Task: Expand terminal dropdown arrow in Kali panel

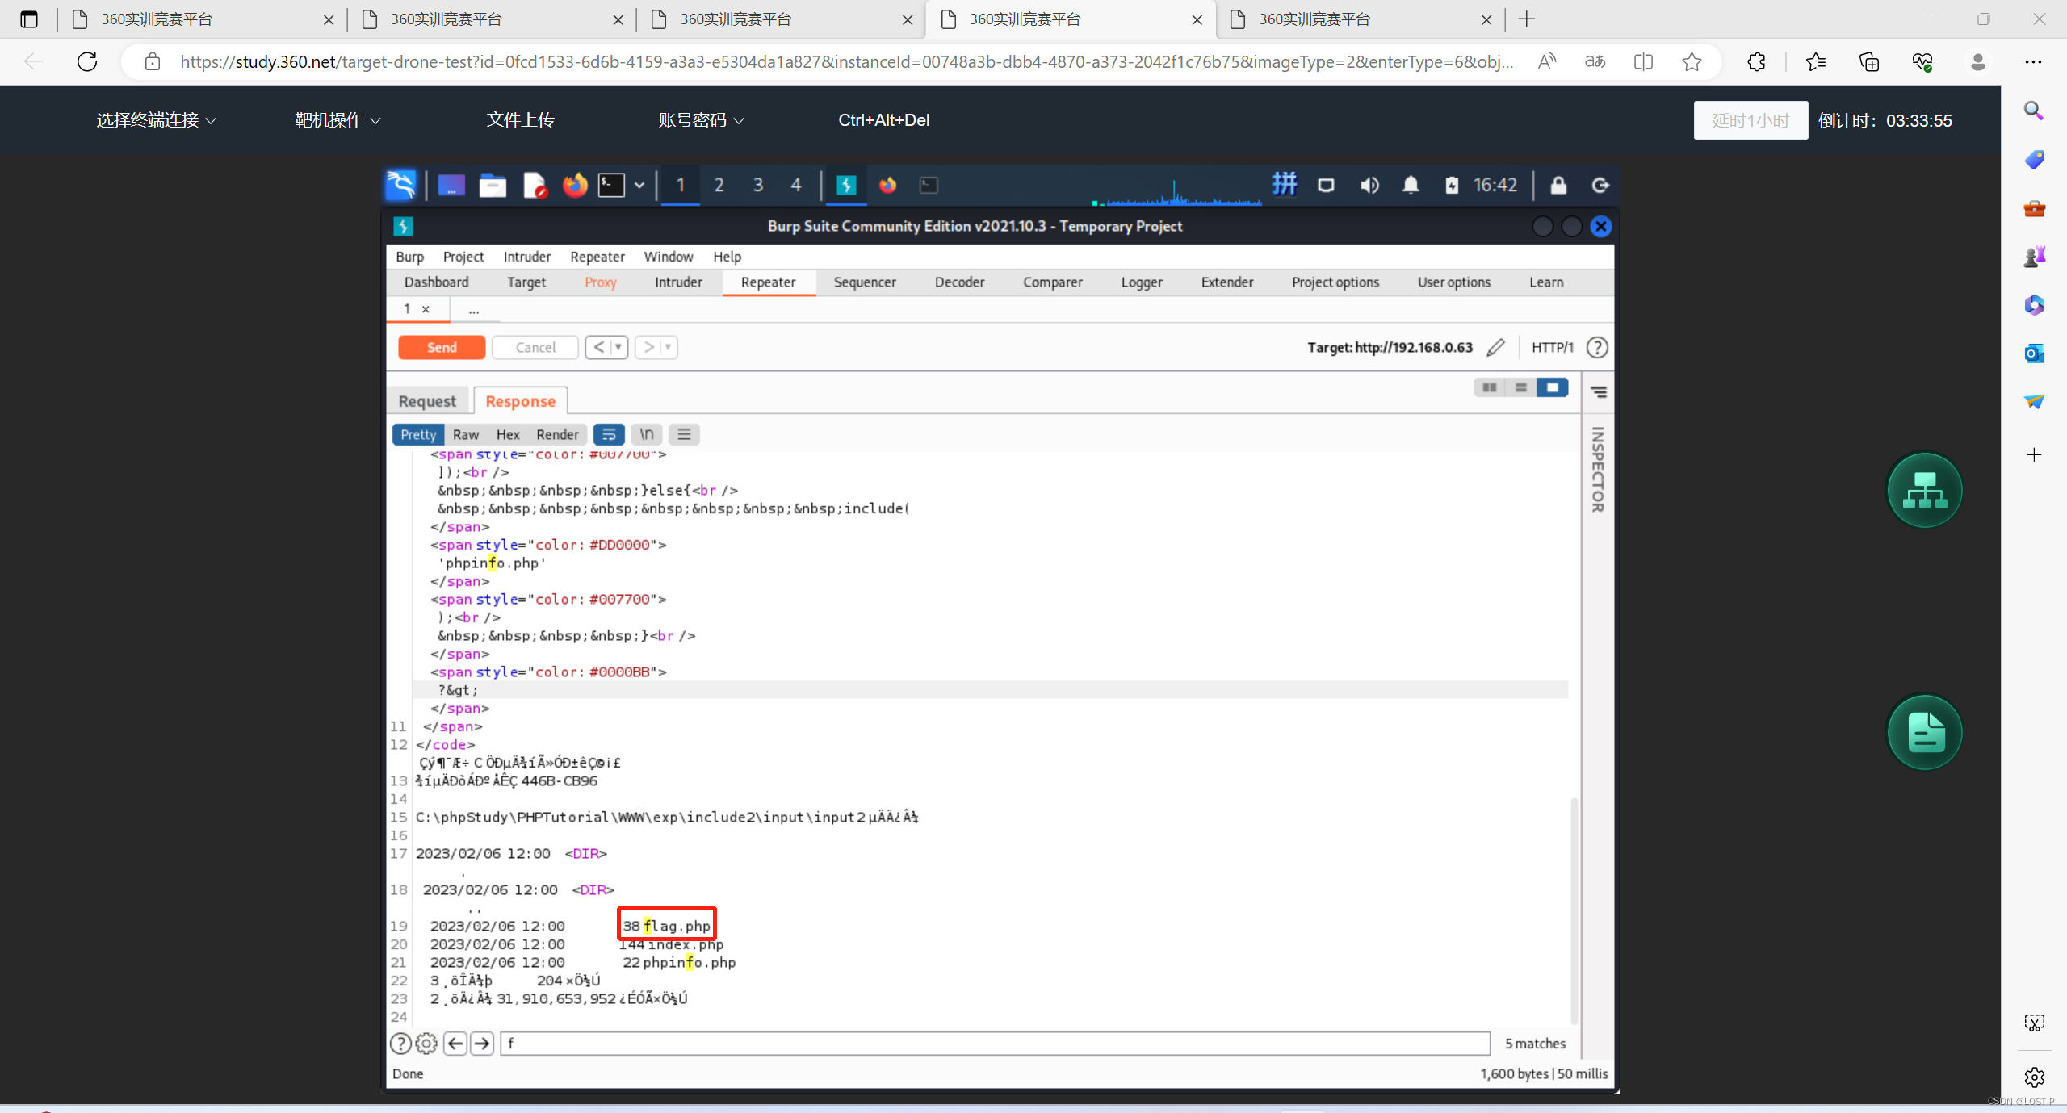Action: pyautogui.click(x=639, y=186)
